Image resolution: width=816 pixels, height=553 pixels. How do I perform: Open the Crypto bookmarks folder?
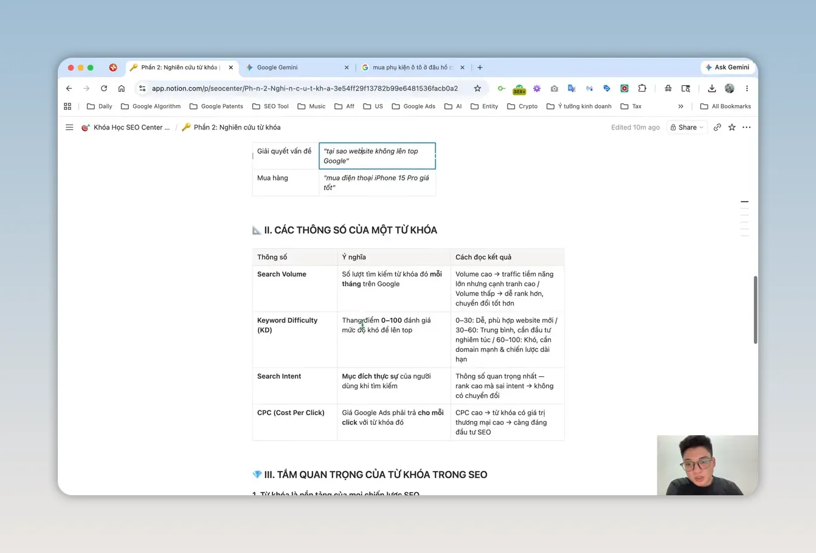coord(522,106)
